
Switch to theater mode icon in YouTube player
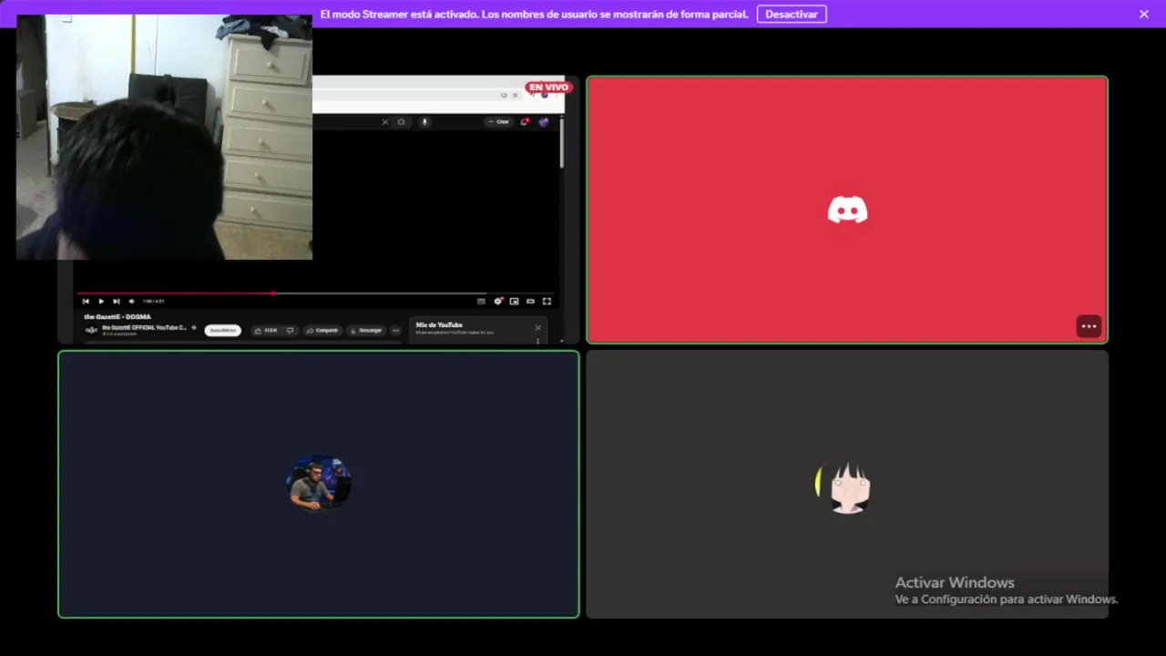(x=530, y=302)
